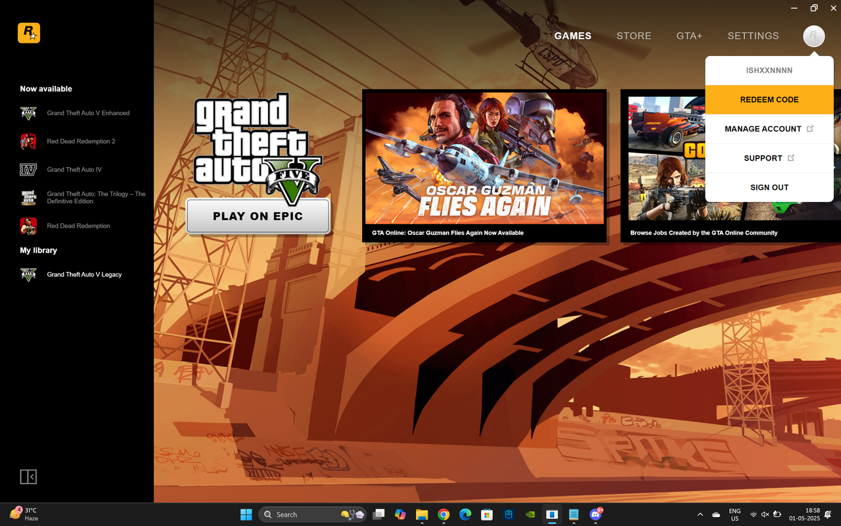Click 'GTA Online: Oscar Guzman Flies Again Now Available' caption

click(x=447, y=233)
